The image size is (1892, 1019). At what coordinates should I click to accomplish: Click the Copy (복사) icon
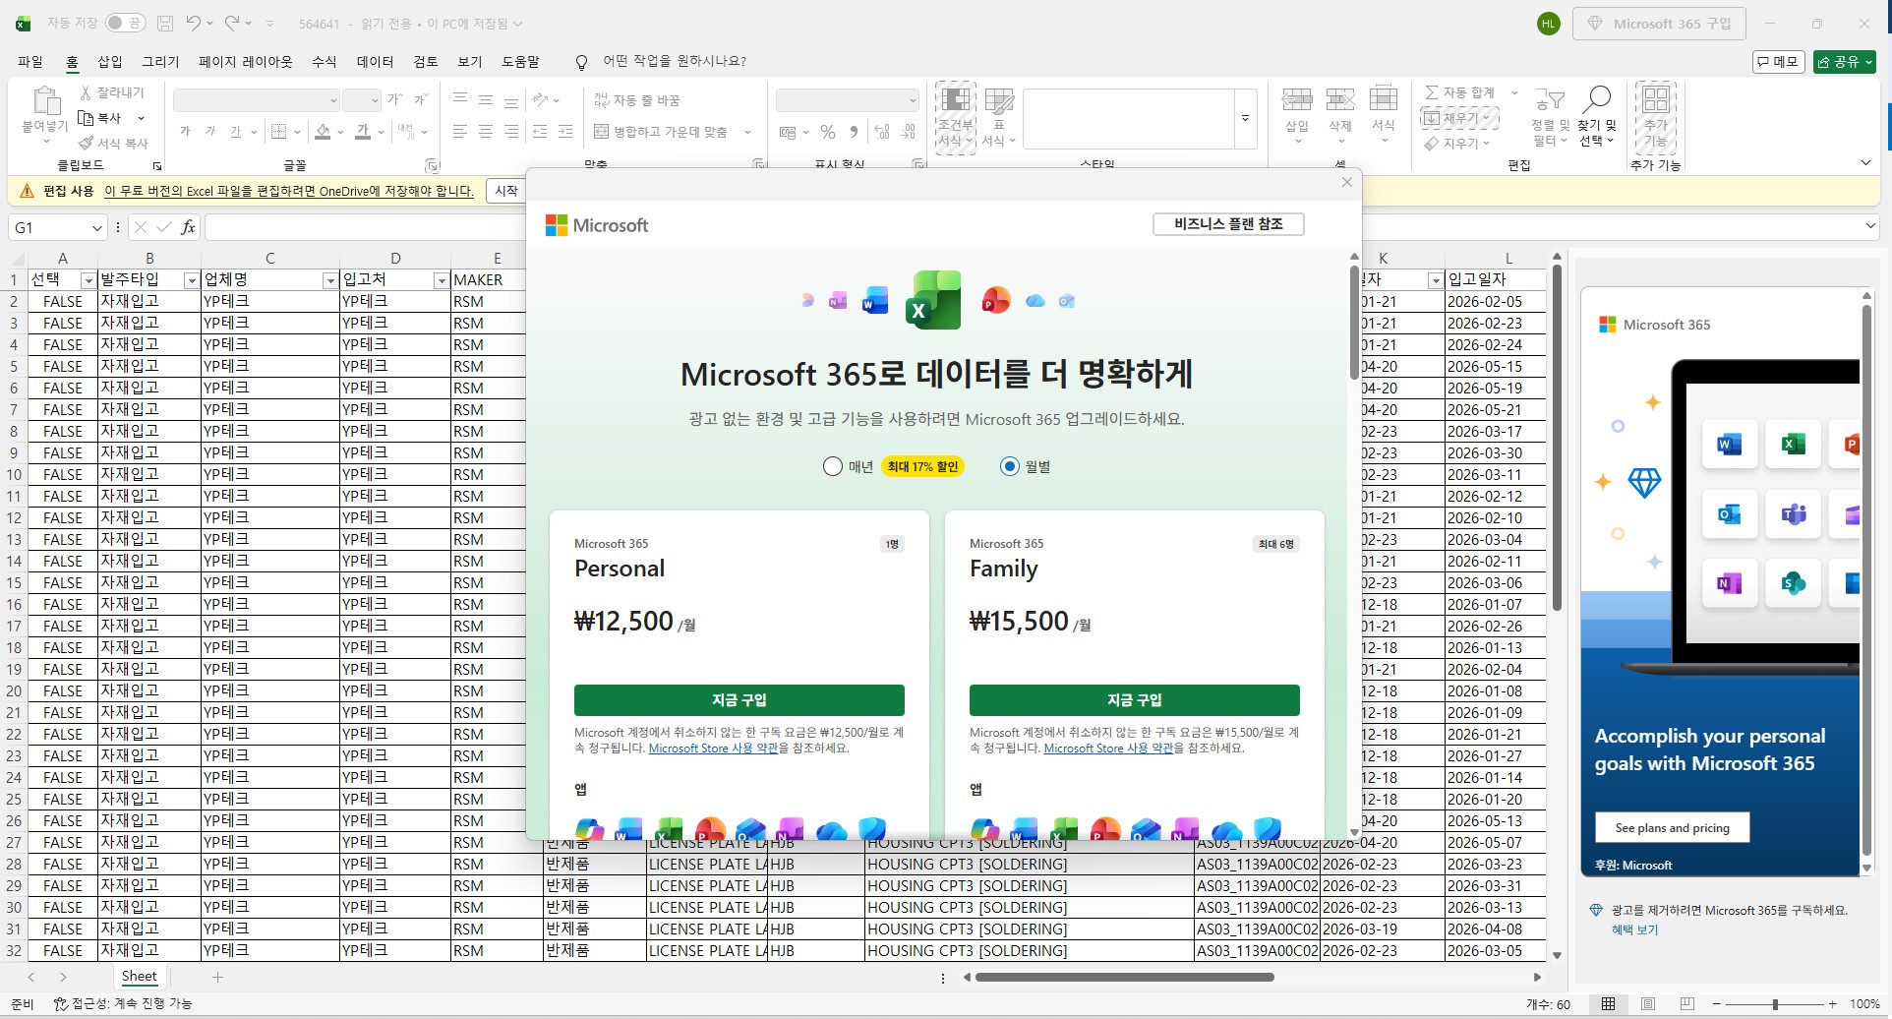click(x=86, y=118)
